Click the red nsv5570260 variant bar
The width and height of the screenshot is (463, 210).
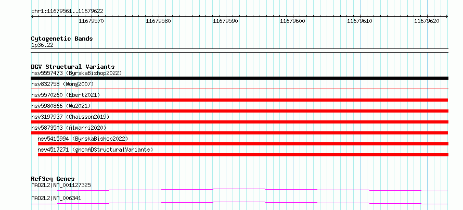click(239, 100)
